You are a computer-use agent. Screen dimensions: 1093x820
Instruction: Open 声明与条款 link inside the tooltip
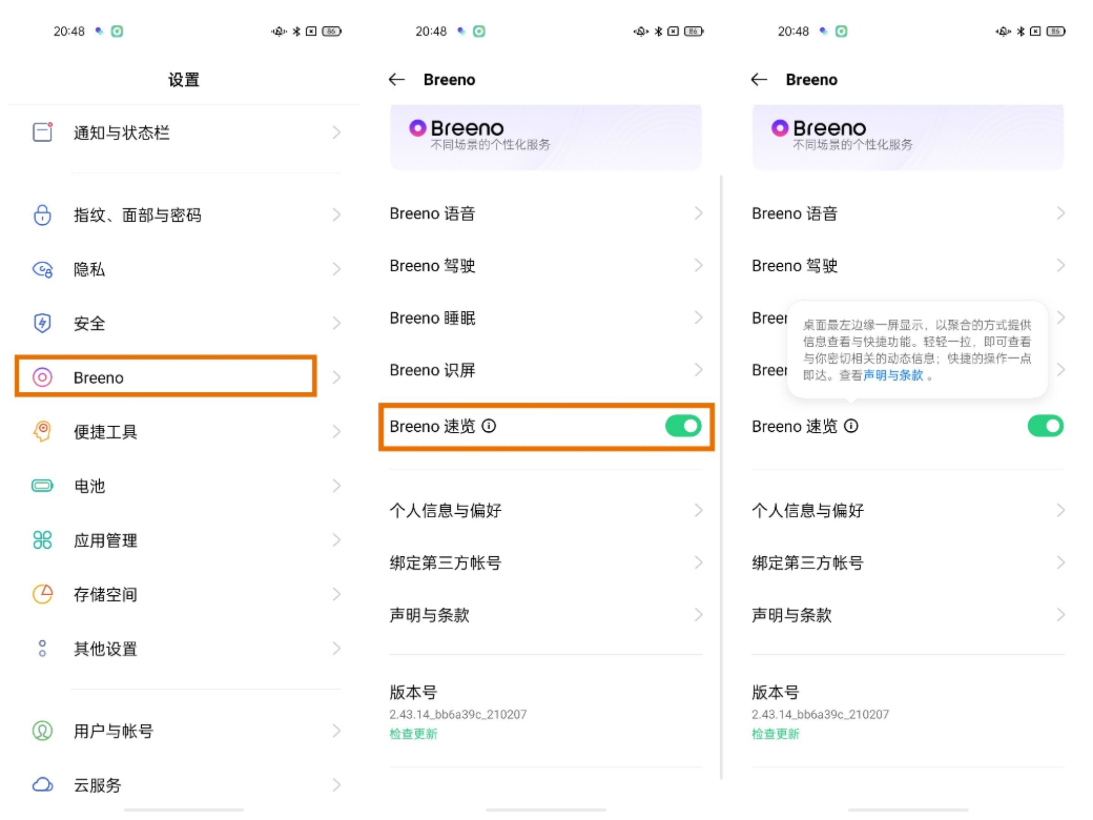point(893,375)
